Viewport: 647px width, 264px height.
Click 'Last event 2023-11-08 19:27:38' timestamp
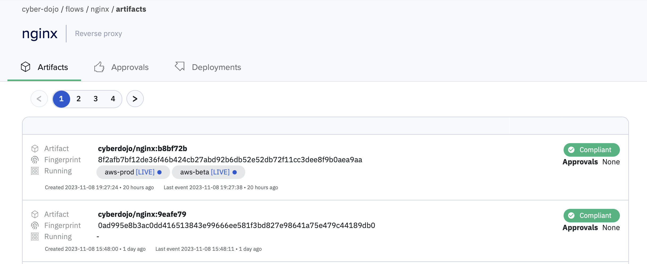pos(221,187)
